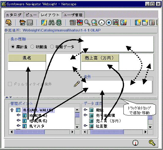The height and width of the screenshot is (150, 163).
Task: Click the fist icon with dropdown arrow
Action: pos(9,22)
